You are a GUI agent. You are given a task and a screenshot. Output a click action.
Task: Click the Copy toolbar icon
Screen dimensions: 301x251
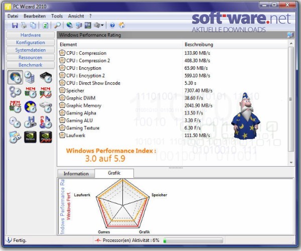pyautogui.click(x=33, y=25)
